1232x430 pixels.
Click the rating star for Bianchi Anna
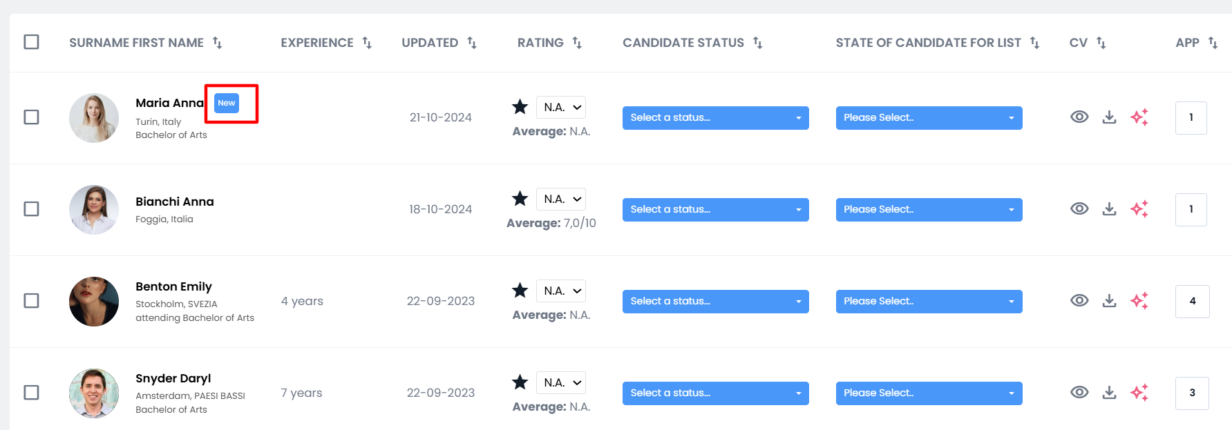[520, 199]
